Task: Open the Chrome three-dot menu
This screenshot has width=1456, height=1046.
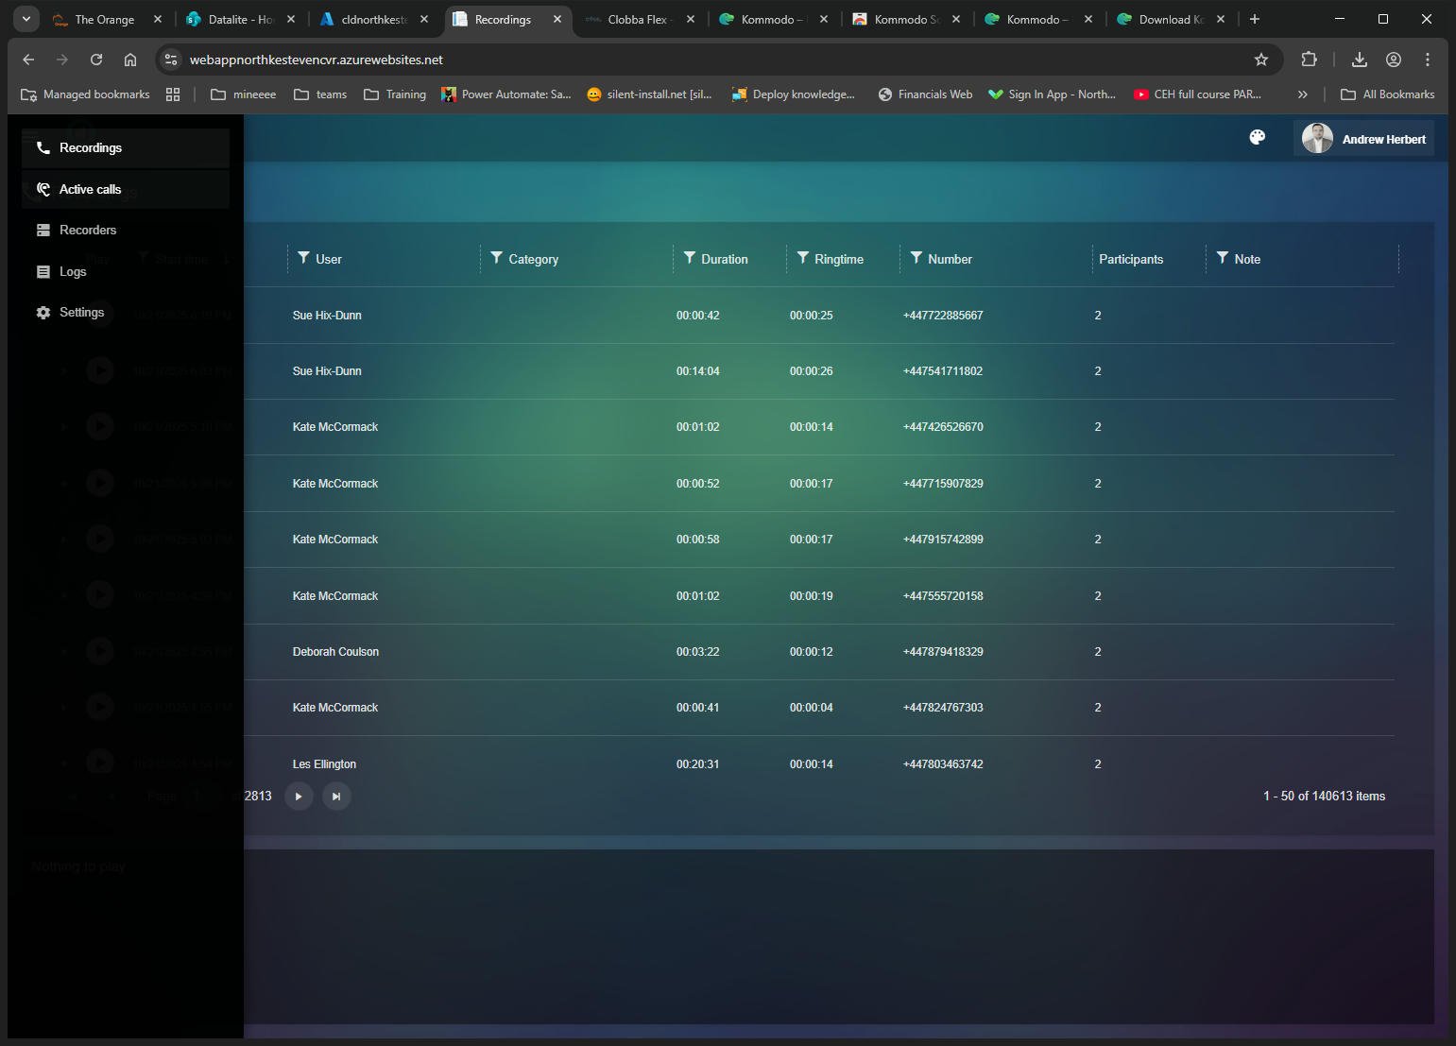Action: click(x=1428, y=60)
